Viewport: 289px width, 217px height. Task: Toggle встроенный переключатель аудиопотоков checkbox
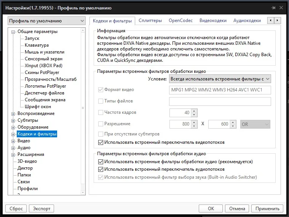click(101, 169)
